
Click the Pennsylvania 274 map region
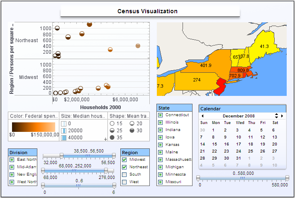point(197,79)
